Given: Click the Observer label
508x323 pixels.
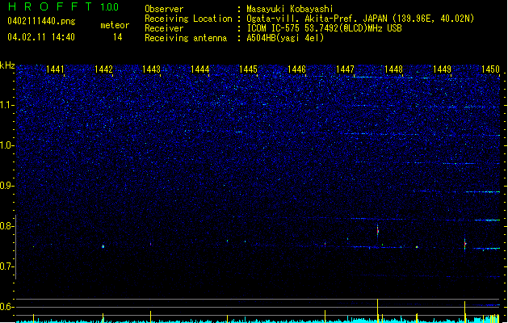Looking at the screenshot, I should point(164,9).
